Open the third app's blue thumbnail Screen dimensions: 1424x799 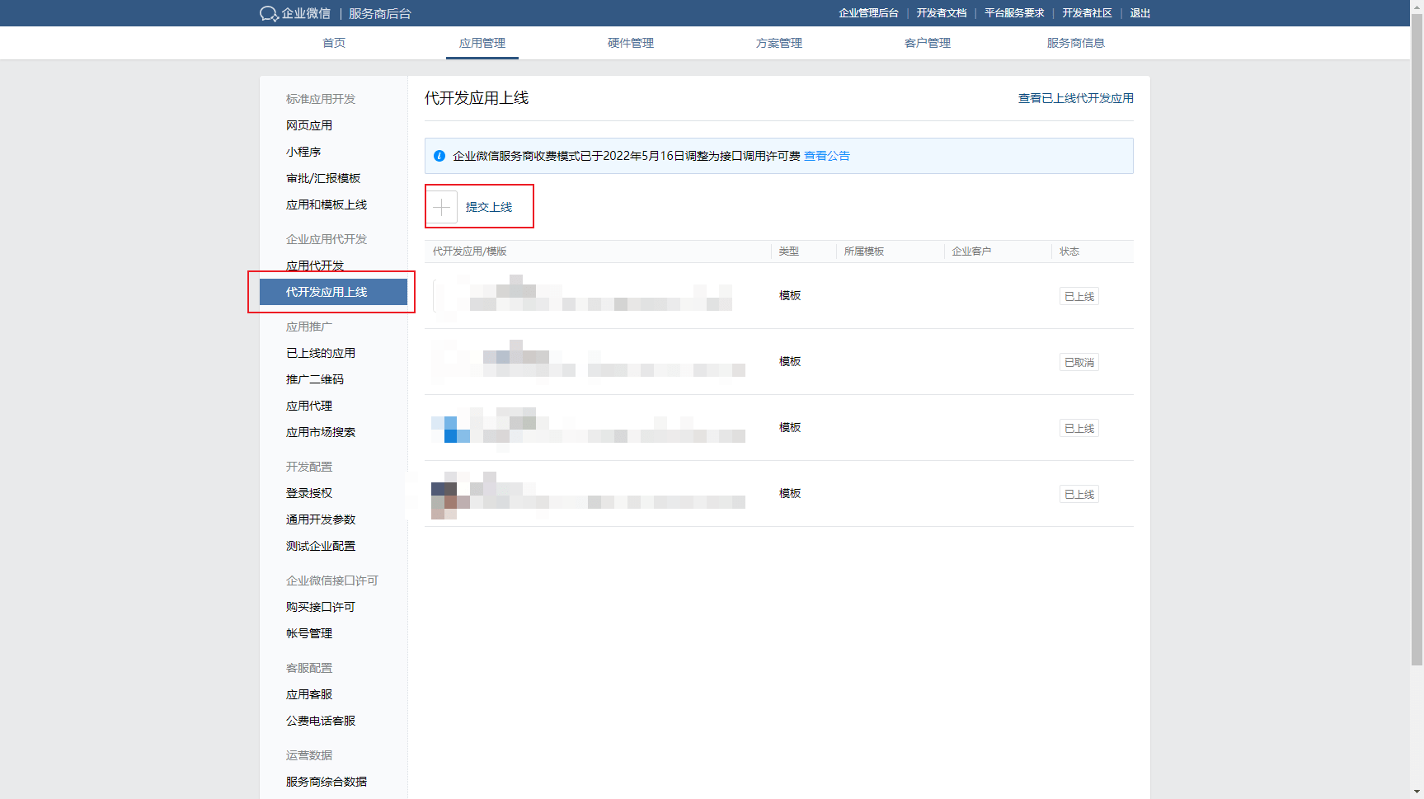point(450,429)
